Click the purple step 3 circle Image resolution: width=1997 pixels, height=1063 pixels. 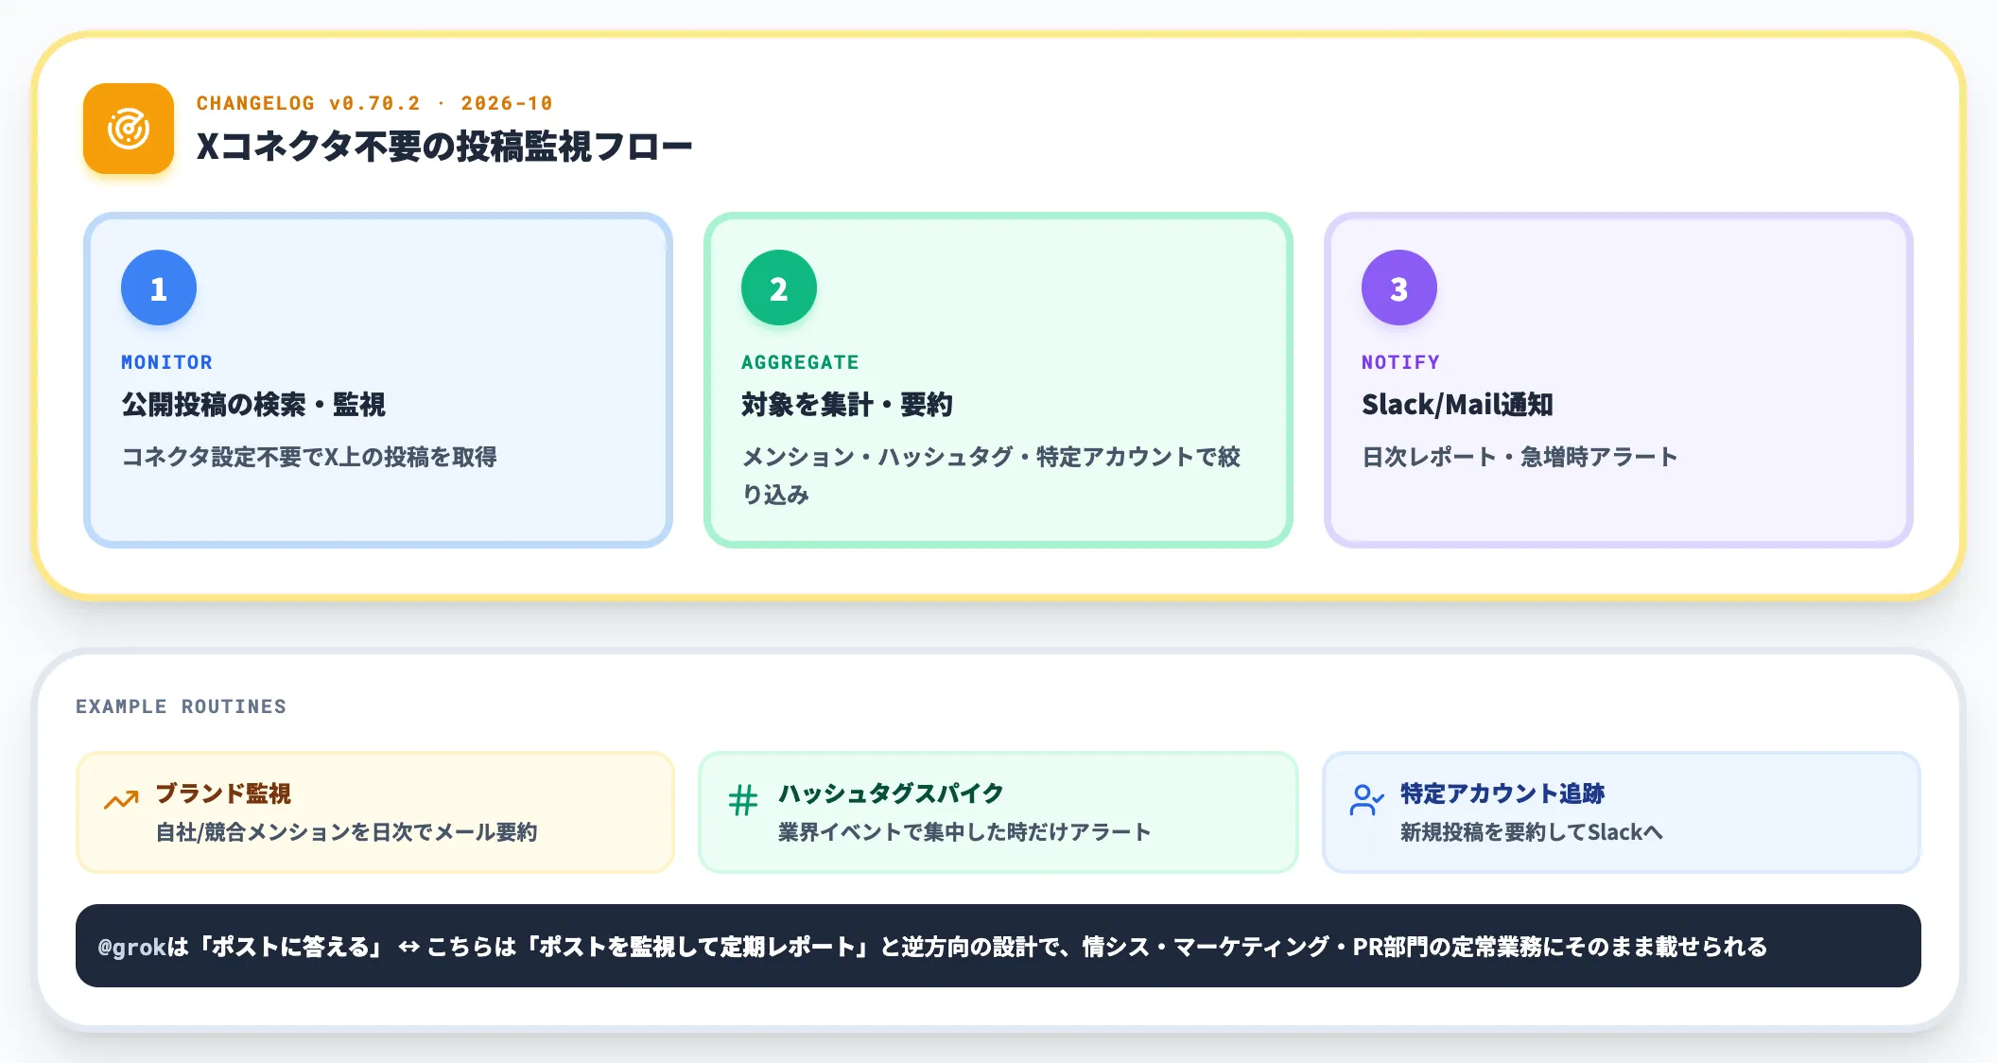click(1399, 288)
